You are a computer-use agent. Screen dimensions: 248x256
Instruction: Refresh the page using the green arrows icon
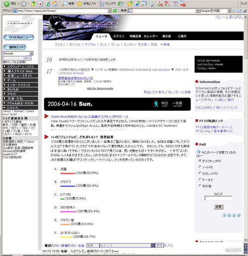point(48,4)
